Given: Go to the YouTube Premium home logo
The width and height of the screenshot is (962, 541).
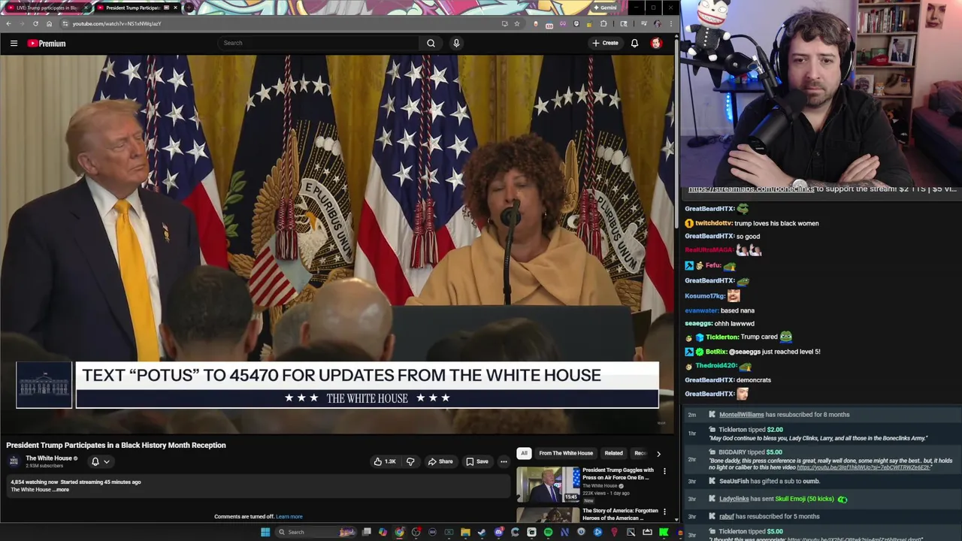Looking at the screenshot, I should [47, 44].
